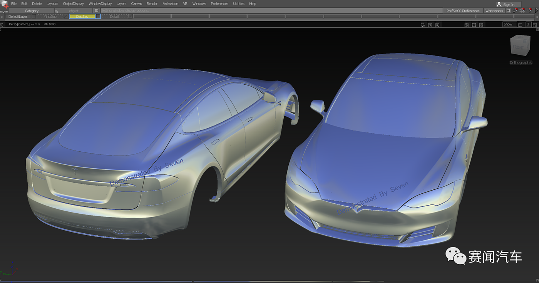Open the Show dropdown in viewport bar
The width and height of the screenshot is (539, 283).
pos(509,24)
